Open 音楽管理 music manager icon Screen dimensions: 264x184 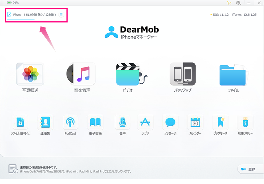[x=81, y=74]
